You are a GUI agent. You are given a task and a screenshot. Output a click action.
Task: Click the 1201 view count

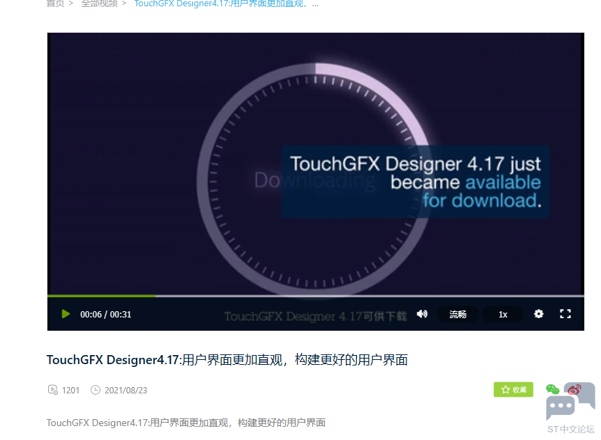(70, 391)
